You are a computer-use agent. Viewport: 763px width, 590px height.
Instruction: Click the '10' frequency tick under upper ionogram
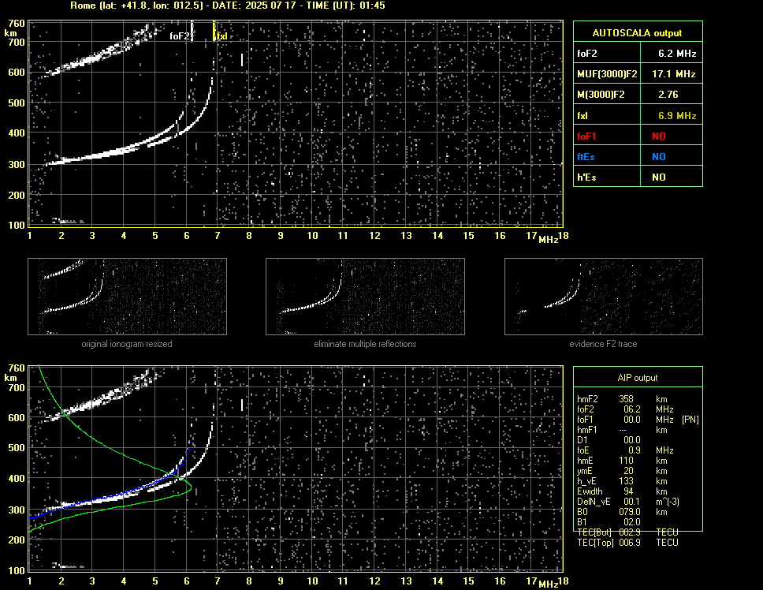click(312, 236)
